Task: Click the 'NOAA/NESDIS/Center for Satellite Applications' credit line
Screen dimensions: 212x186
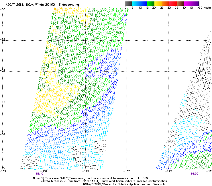Action: 124,184
